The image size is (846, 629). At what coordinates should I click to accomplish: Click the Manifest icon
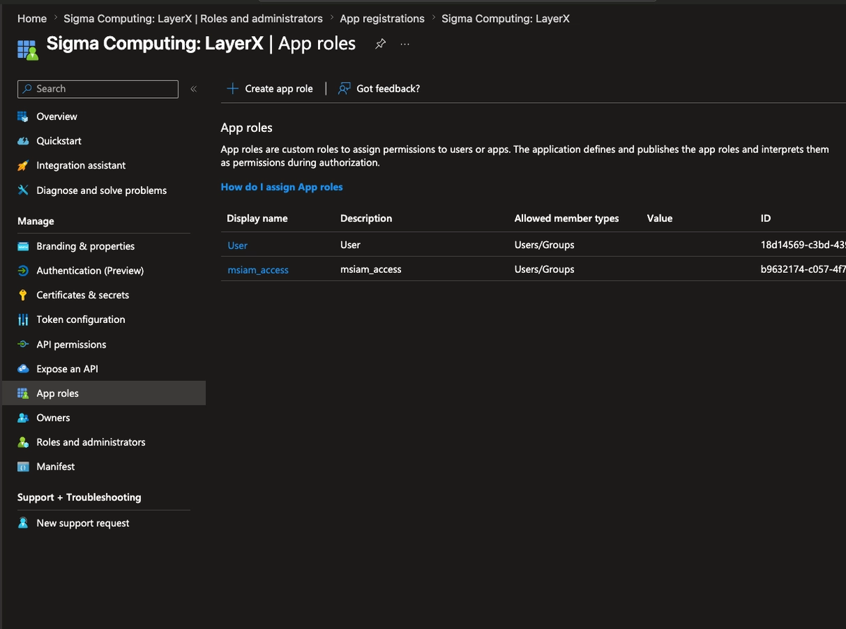(23, 467)
